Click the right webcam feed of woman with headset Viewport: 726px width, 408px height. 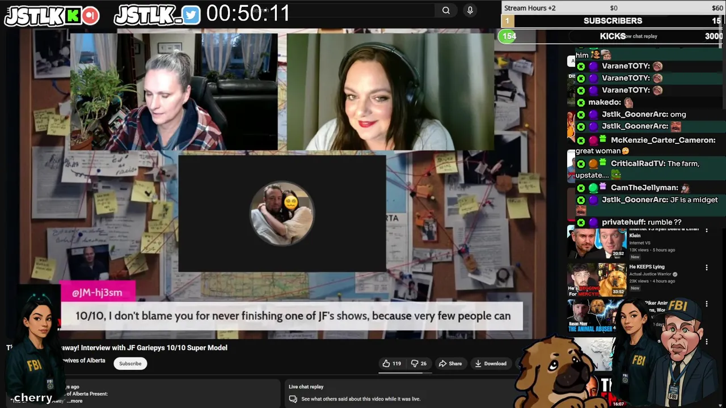click(390, 92)
